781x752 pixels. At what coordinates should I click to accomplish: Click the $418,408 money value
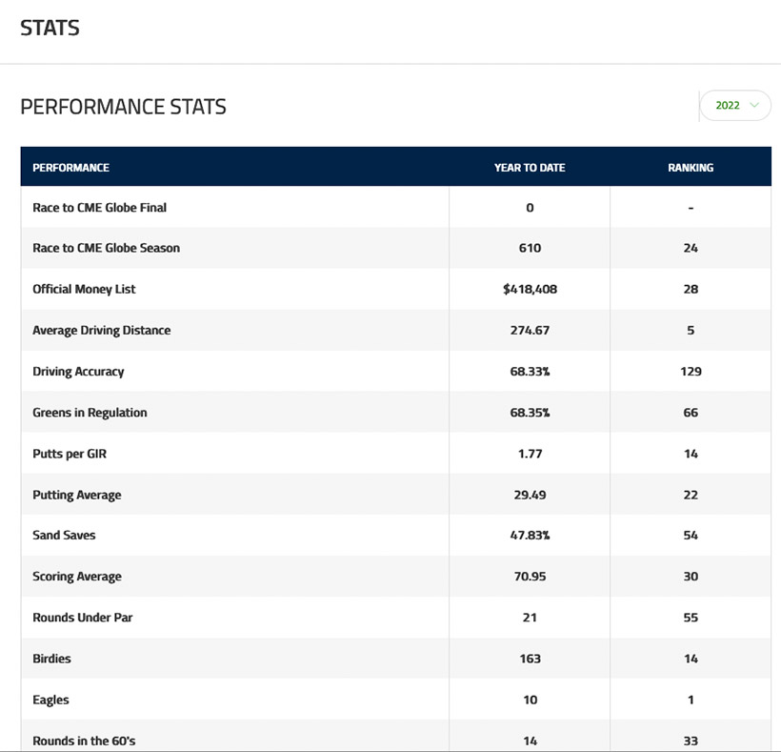point(530,289)
